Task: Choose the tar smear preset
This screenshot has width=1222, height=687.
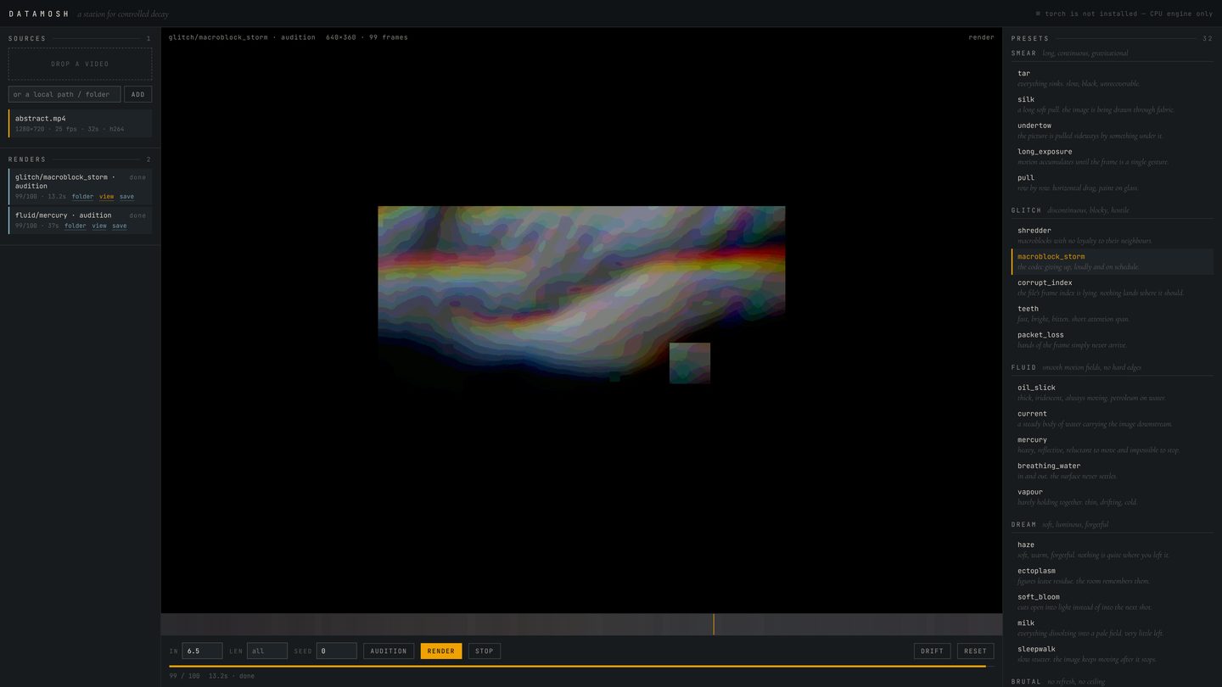Action: pyautogui.click(x=1113, y=78)
